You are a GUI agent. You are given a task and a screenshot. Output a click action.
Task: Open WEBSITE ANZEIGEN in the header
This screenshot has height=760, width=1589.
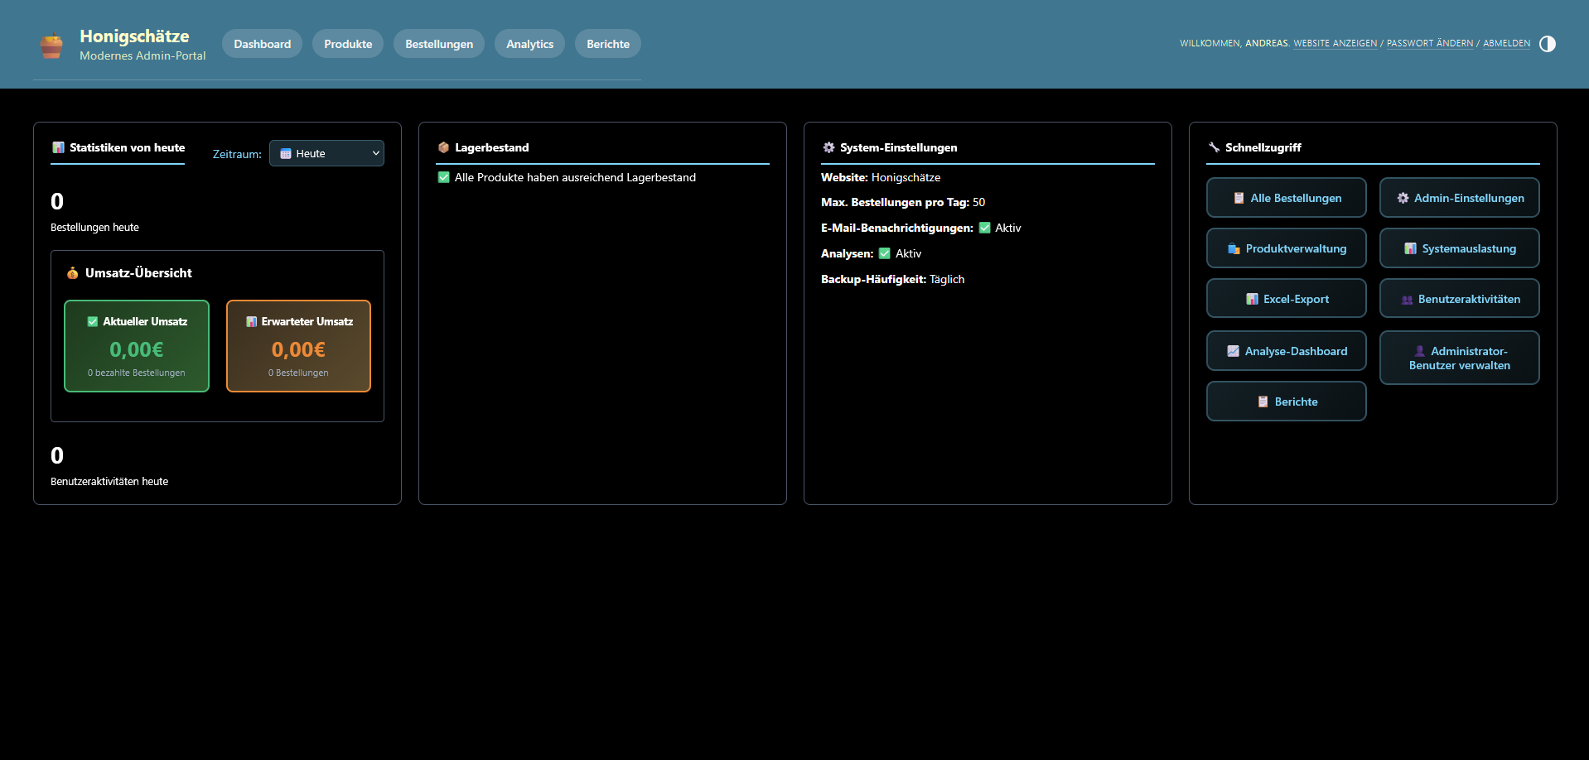[1335, 43]
